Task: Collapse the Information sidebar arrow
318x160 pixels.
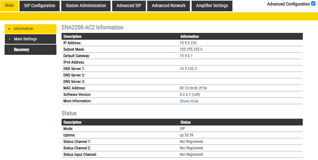Action: coord(9,29)
